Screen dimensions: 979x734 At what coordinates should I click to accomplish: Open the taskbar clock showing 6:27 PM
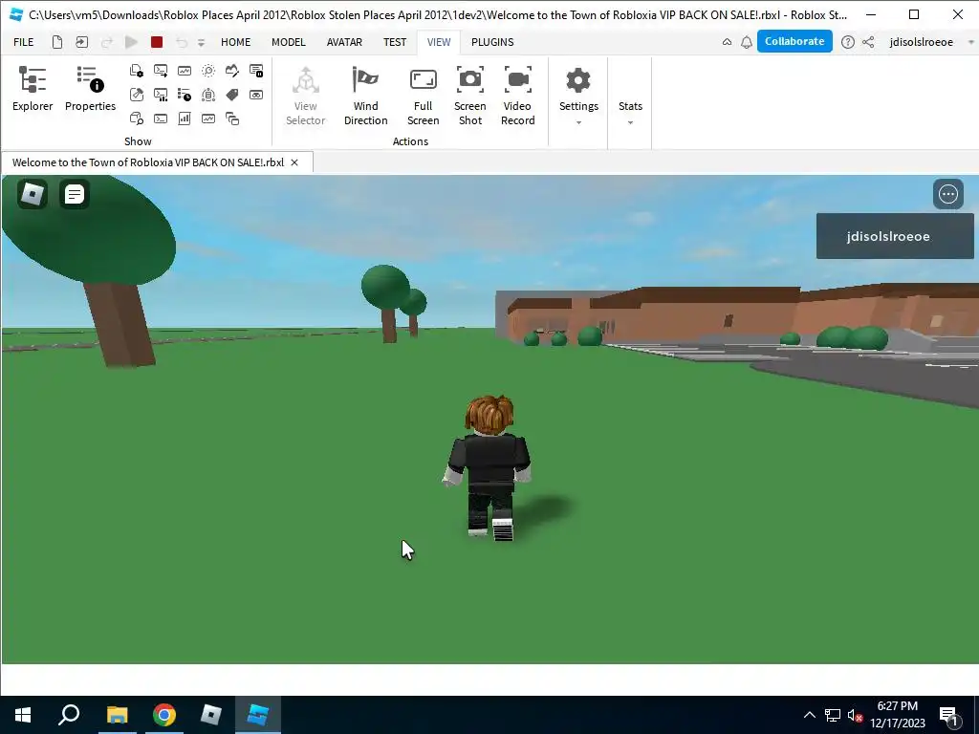coord(897,715)
